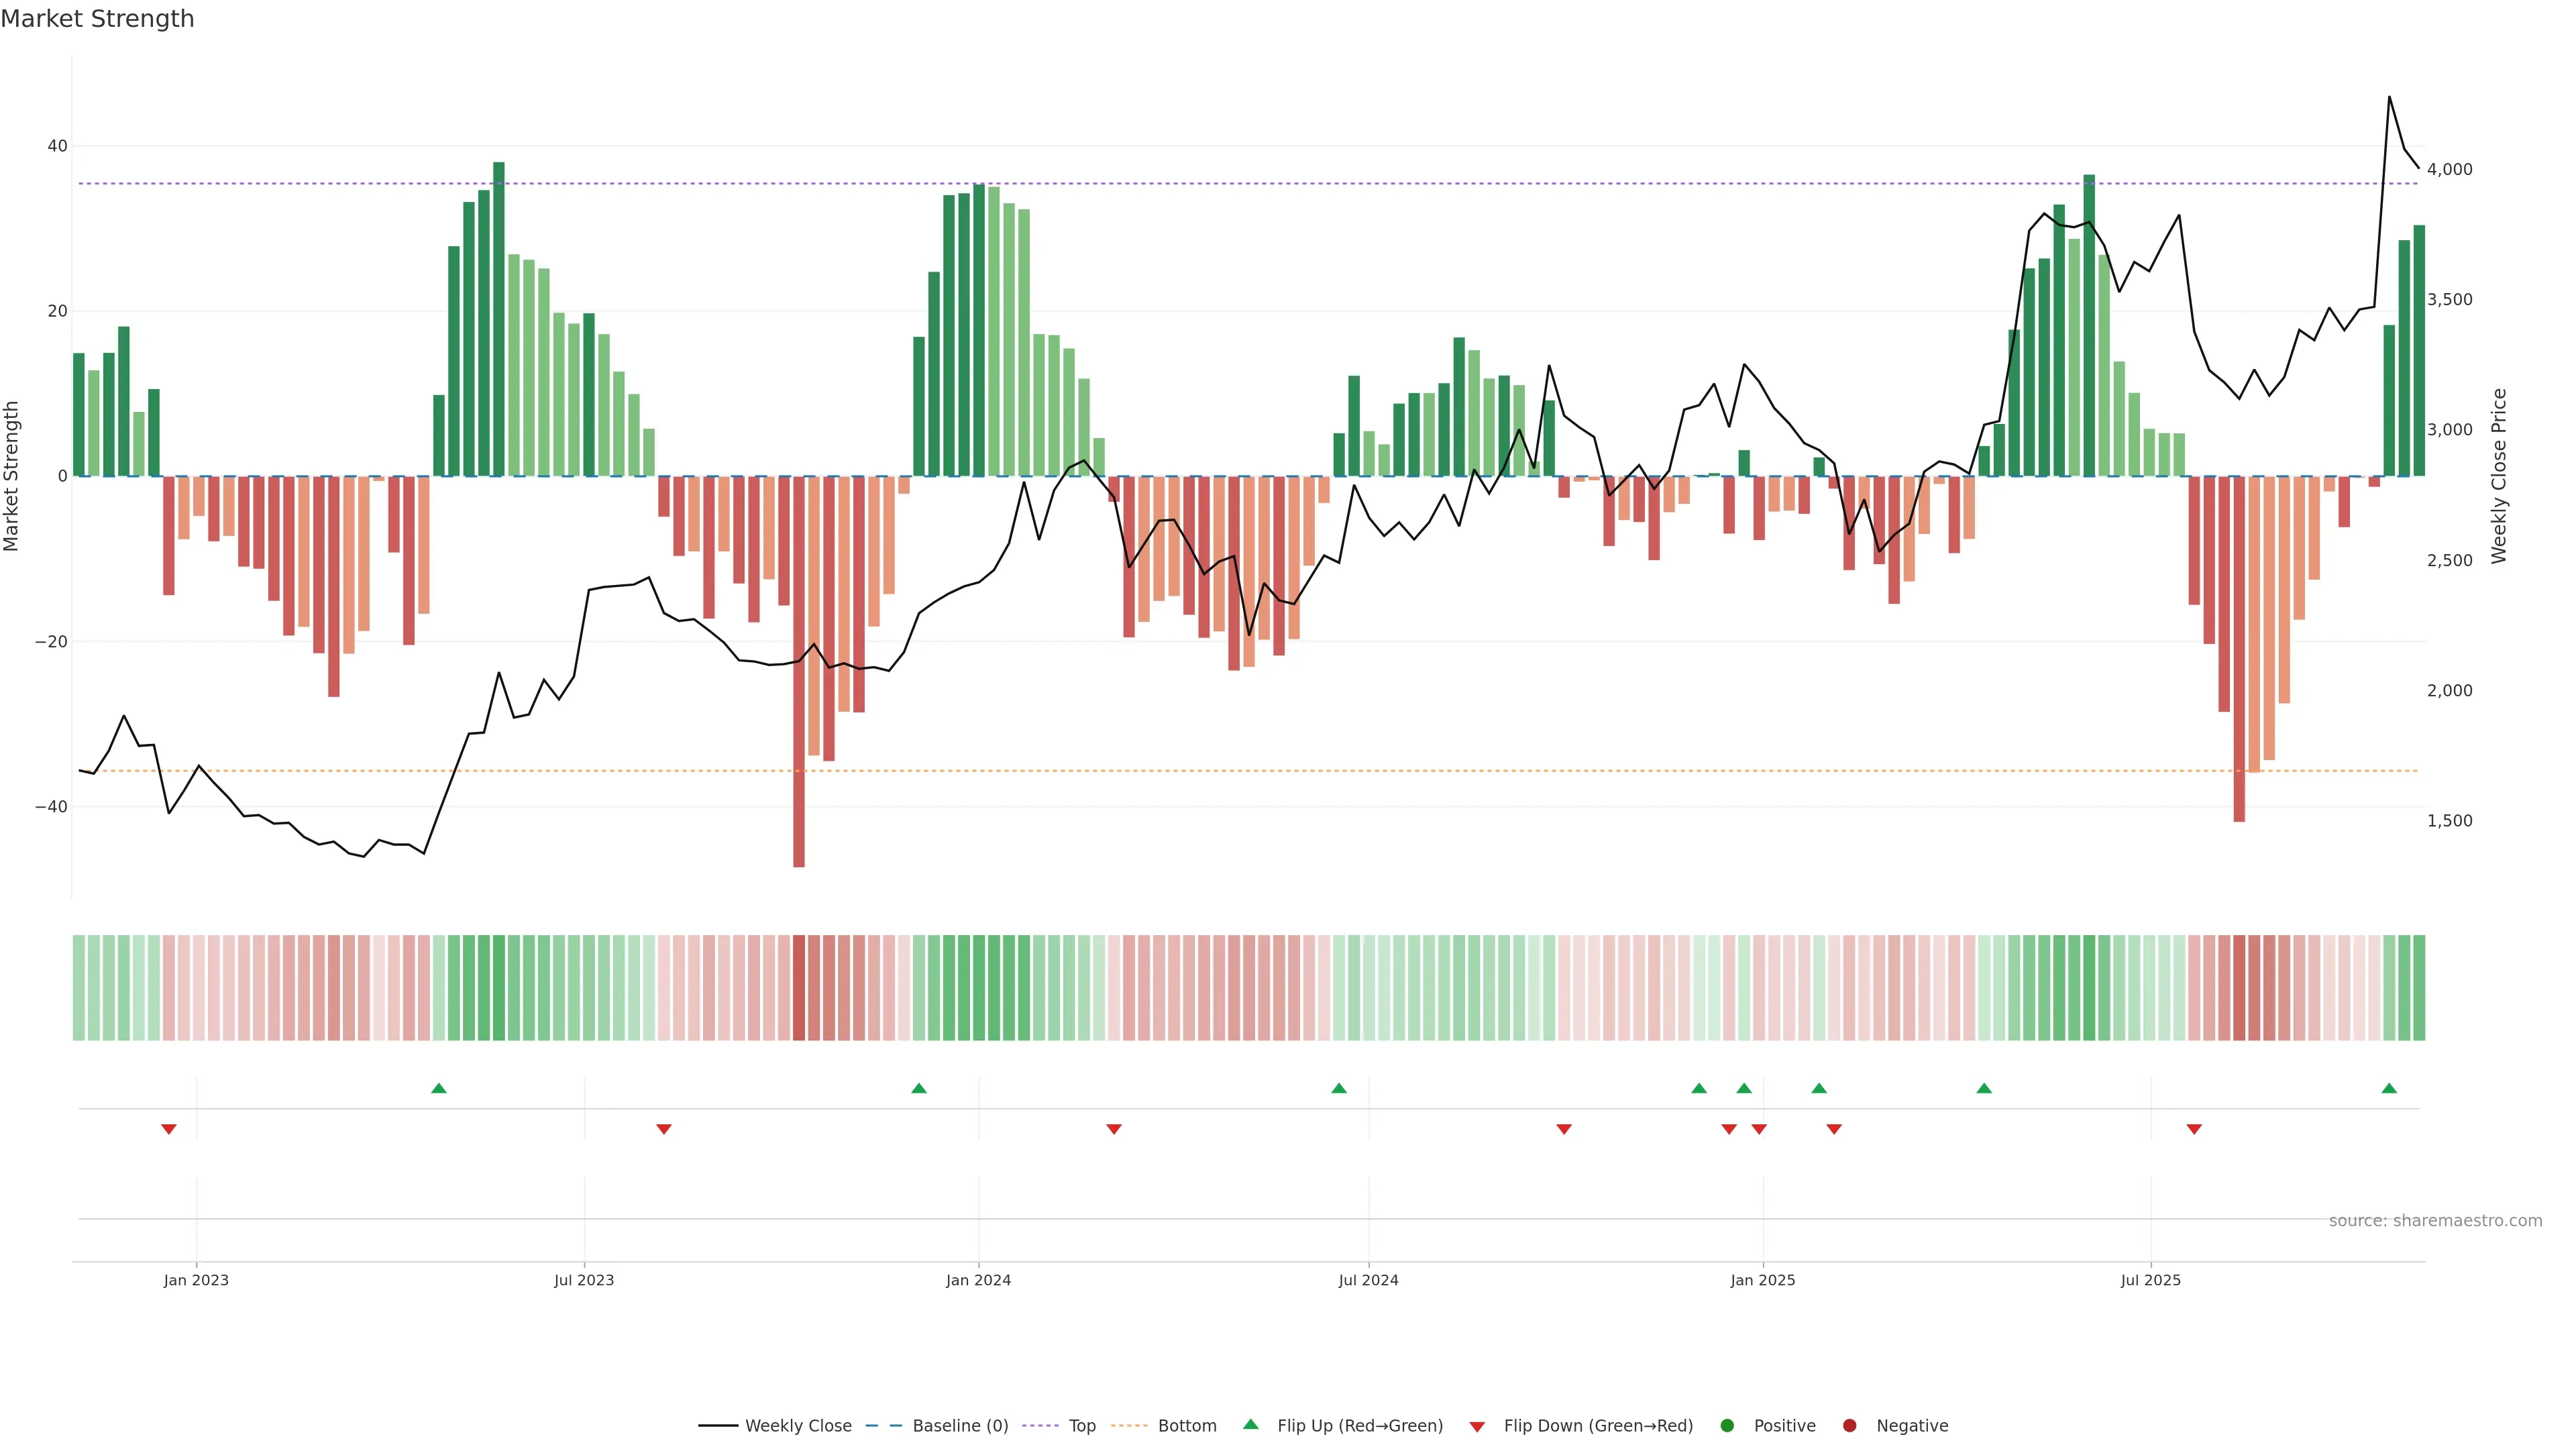Click the red flip-down marker after Jul 2025
2576x1449 pixels.
click(2194, 1129)
